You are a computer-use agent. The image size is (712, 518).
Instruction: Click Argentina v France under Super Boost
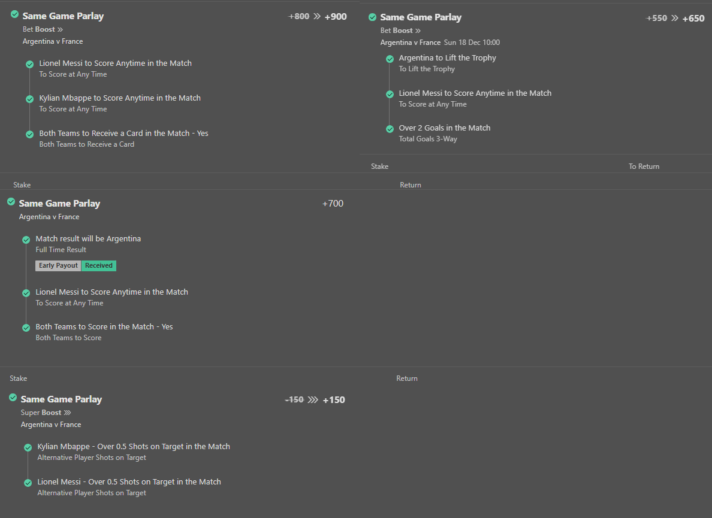pyautogui.click(x=51, y=425)
